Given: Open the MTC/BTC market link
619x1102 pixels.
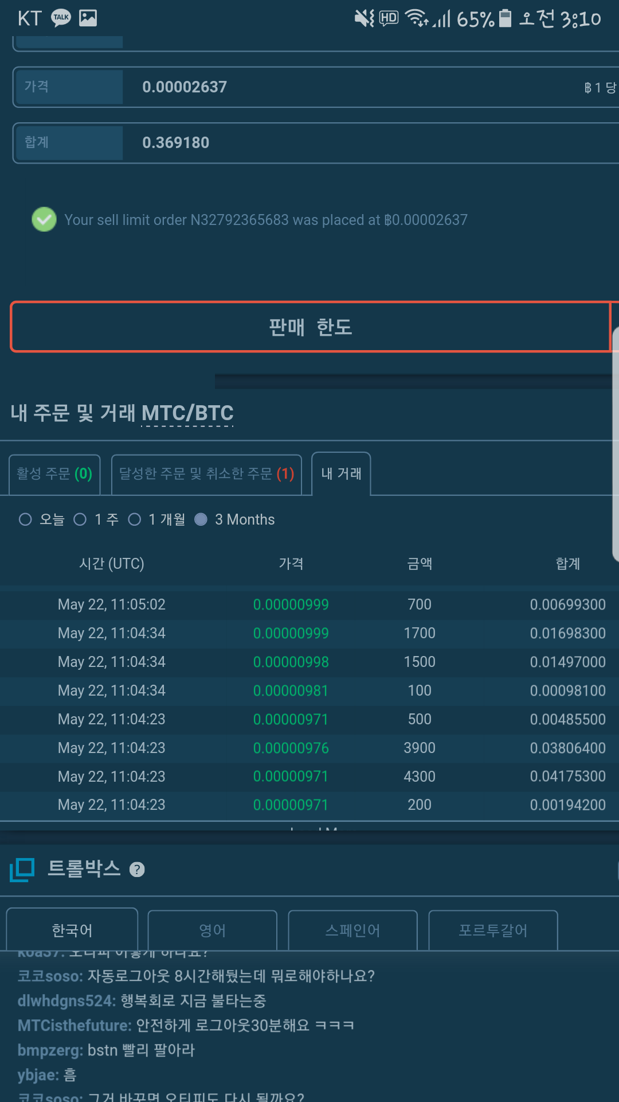Looking at the screenshot, I should tap(187, 413).
